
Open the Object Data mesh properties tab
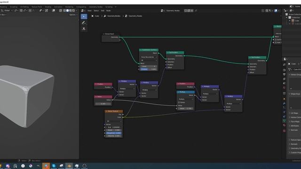284,121
